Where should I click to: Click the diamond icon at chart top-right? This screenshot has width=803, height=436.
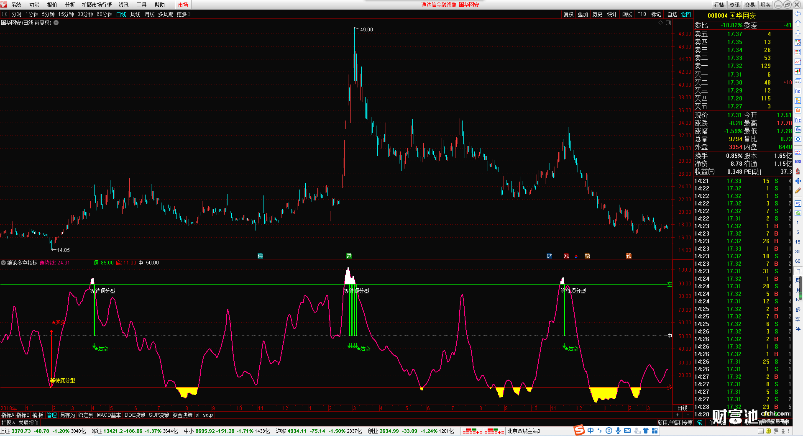(661, 23)
